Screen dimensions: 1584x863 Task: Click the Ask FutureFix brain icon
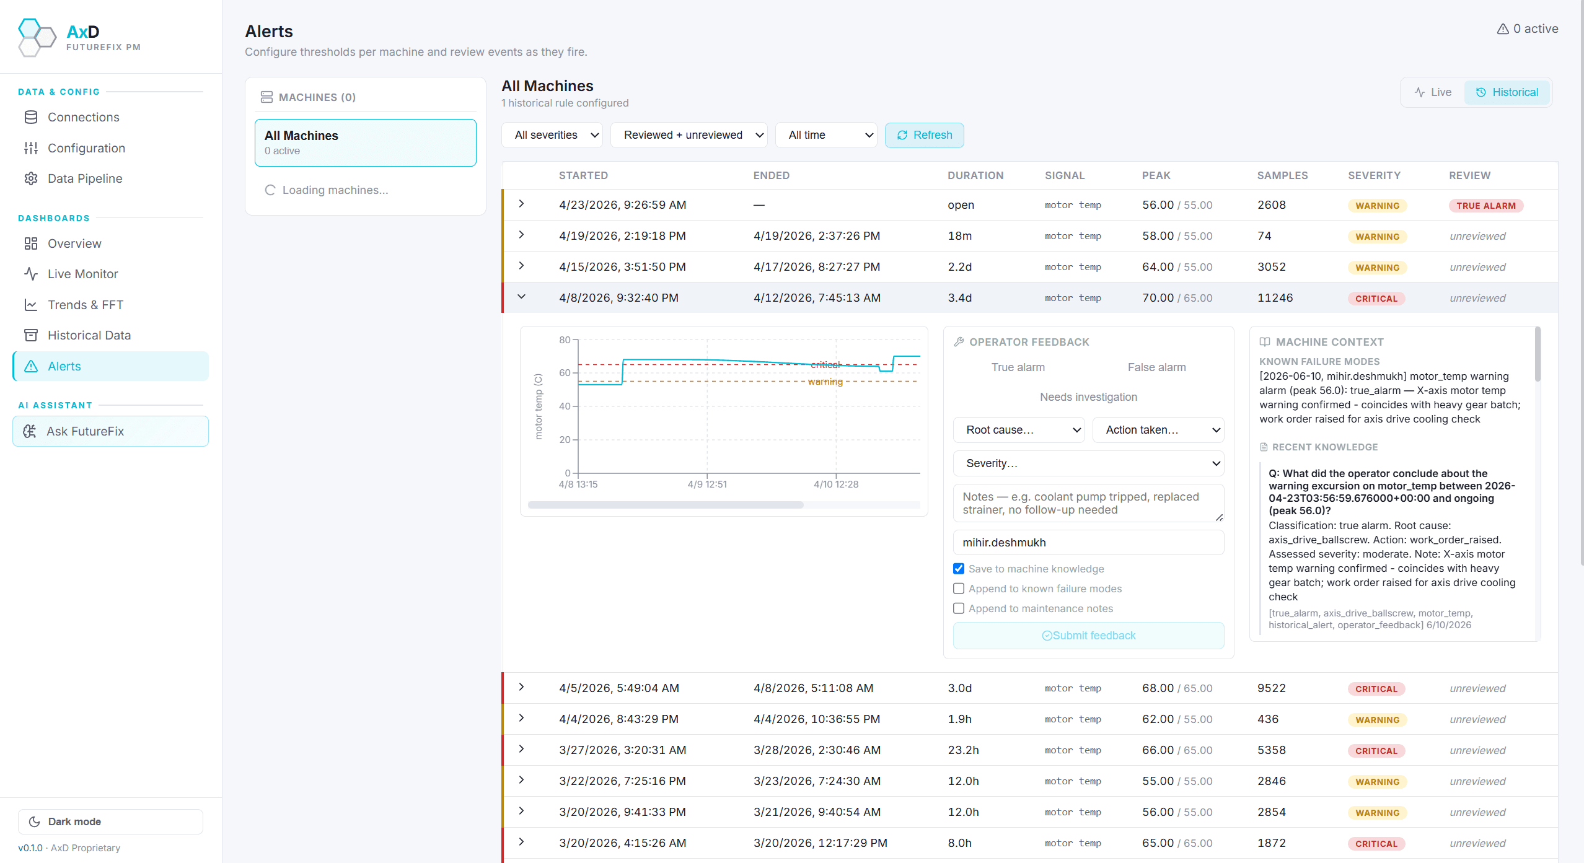[30, 431]
